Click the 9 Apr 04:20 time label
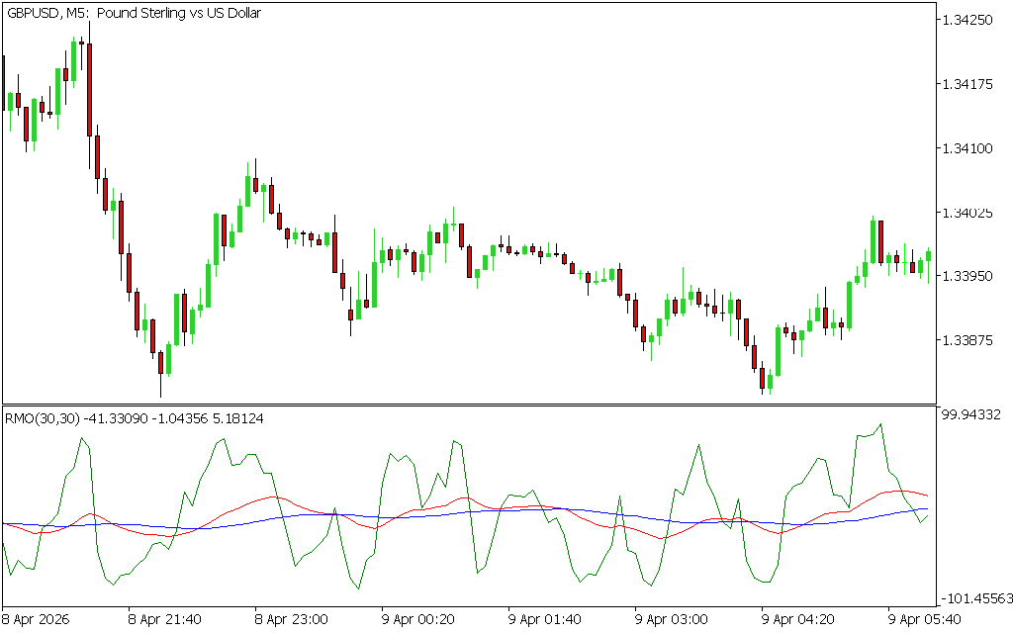The width and height of the screenshot is (1013, 633). pyautogui.click(x=797, y=619)
